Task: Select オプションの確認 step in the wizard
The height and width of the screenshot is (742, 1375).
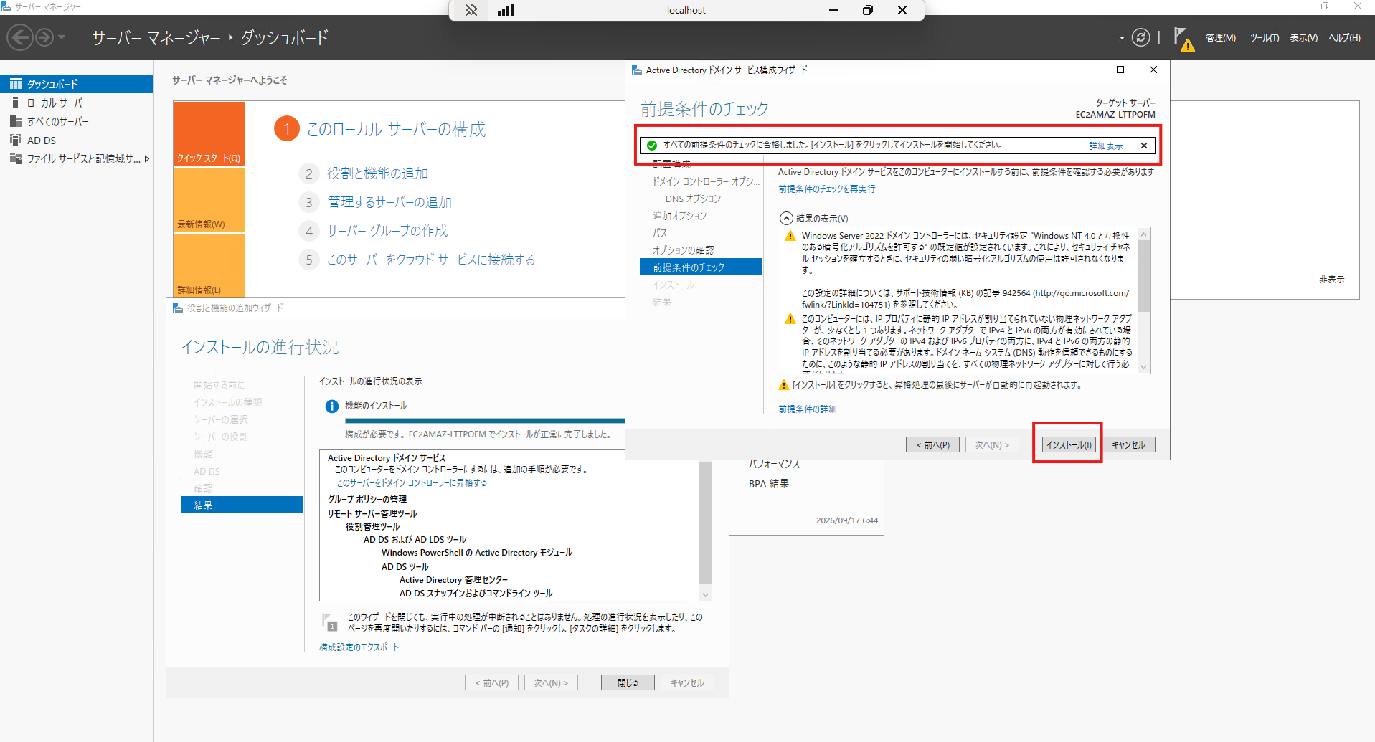Action: point(683,250)
